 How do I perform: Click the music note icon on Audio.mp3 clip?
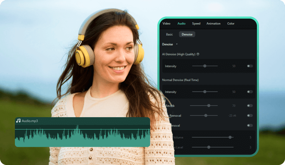point(18,121)
